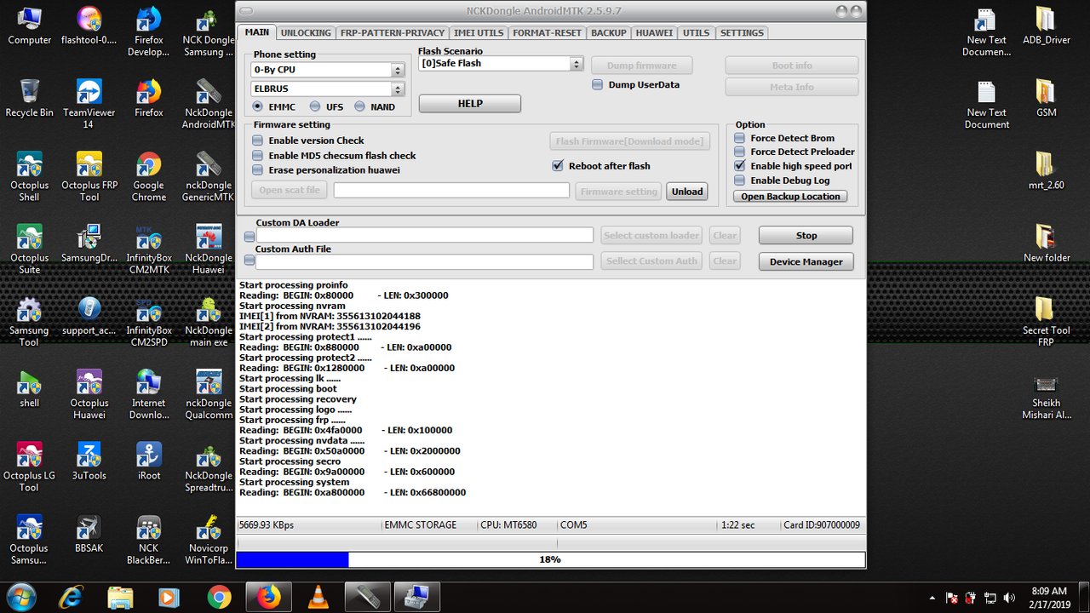Click the scat file path field
The height and width of the screenshot is (613, 1090).
click(451, 191)
